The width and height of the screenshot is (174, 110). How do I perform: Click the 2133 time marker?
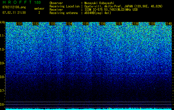coord(52,24)
